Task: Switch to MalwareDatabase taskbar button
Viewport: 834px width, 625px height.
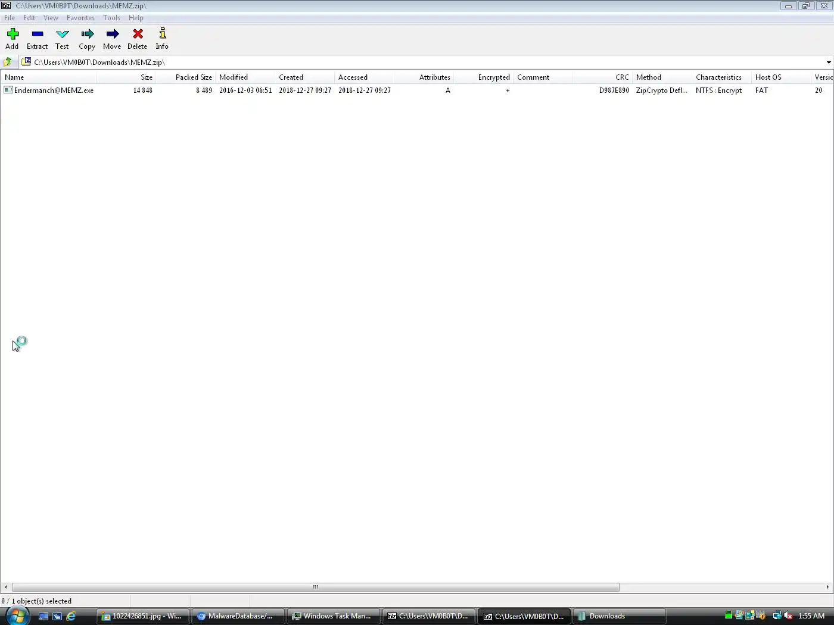Action: click(238, 616)
